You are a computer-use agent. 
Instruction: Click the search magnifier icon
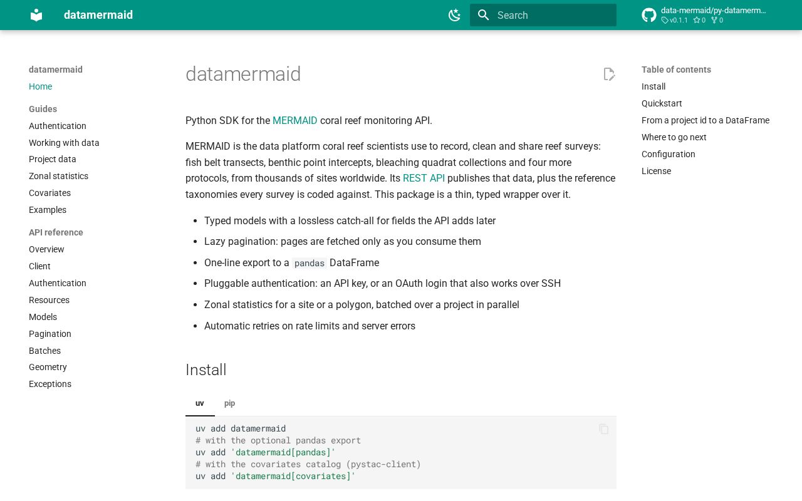point(483,15)
